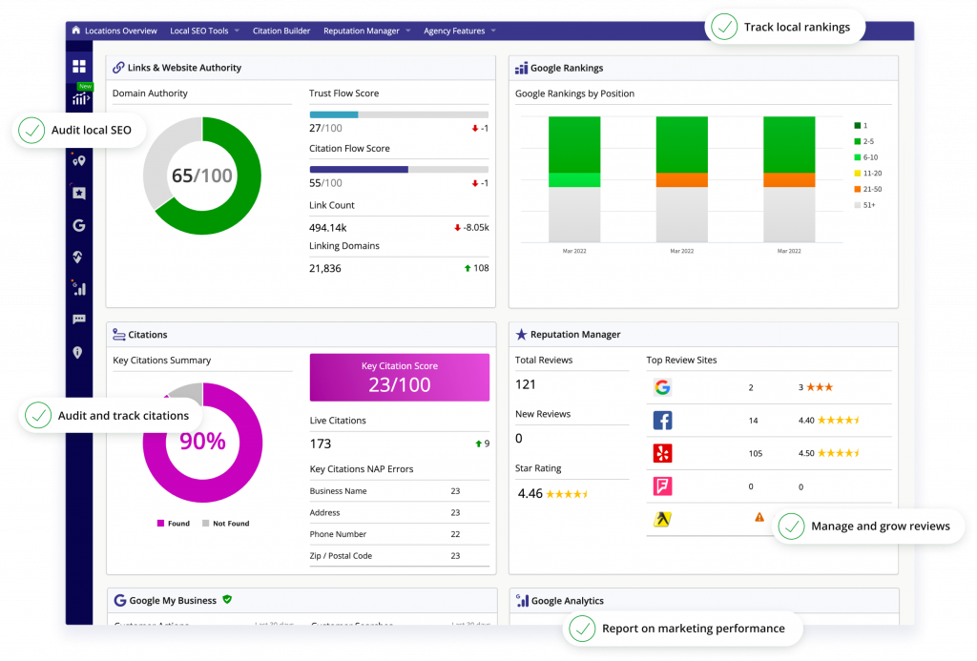Click the home icon in top navigation

76,31
